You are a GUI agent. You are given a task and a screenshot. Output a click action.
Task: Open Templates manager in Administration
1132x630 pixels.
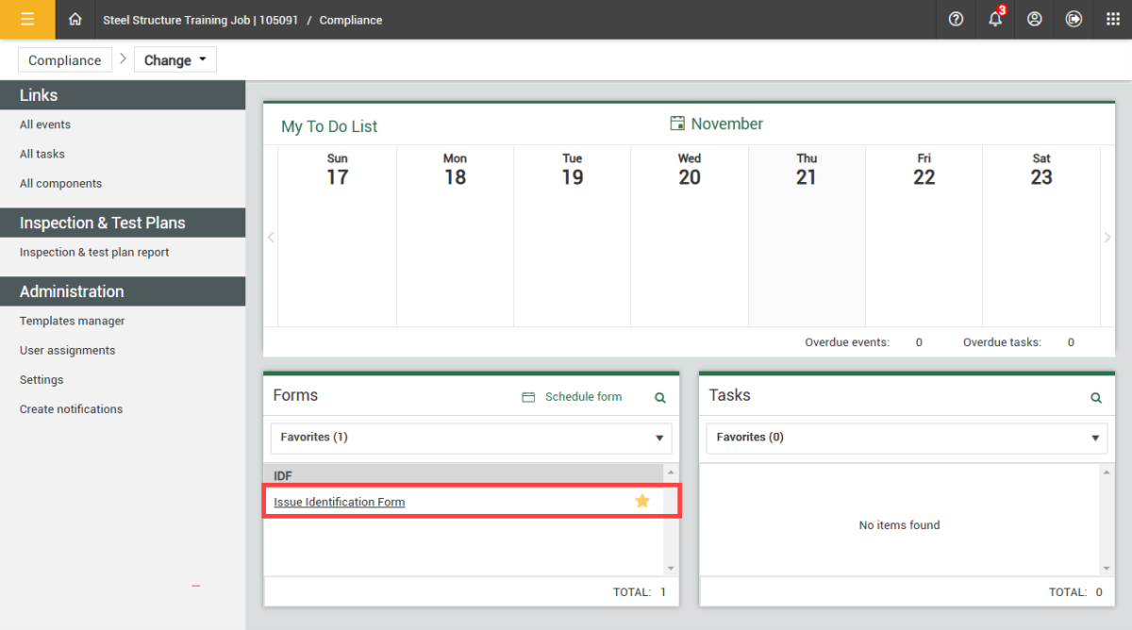click(x=73, y=321)
